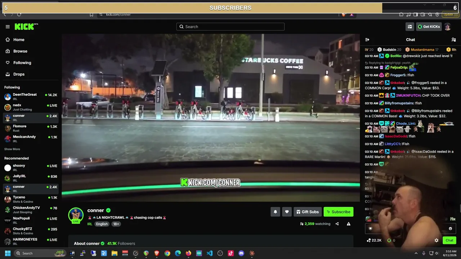Open JollyIRL channel in Recommended
Viewport: 461px width, 259px height.
[x=30, y=178]
